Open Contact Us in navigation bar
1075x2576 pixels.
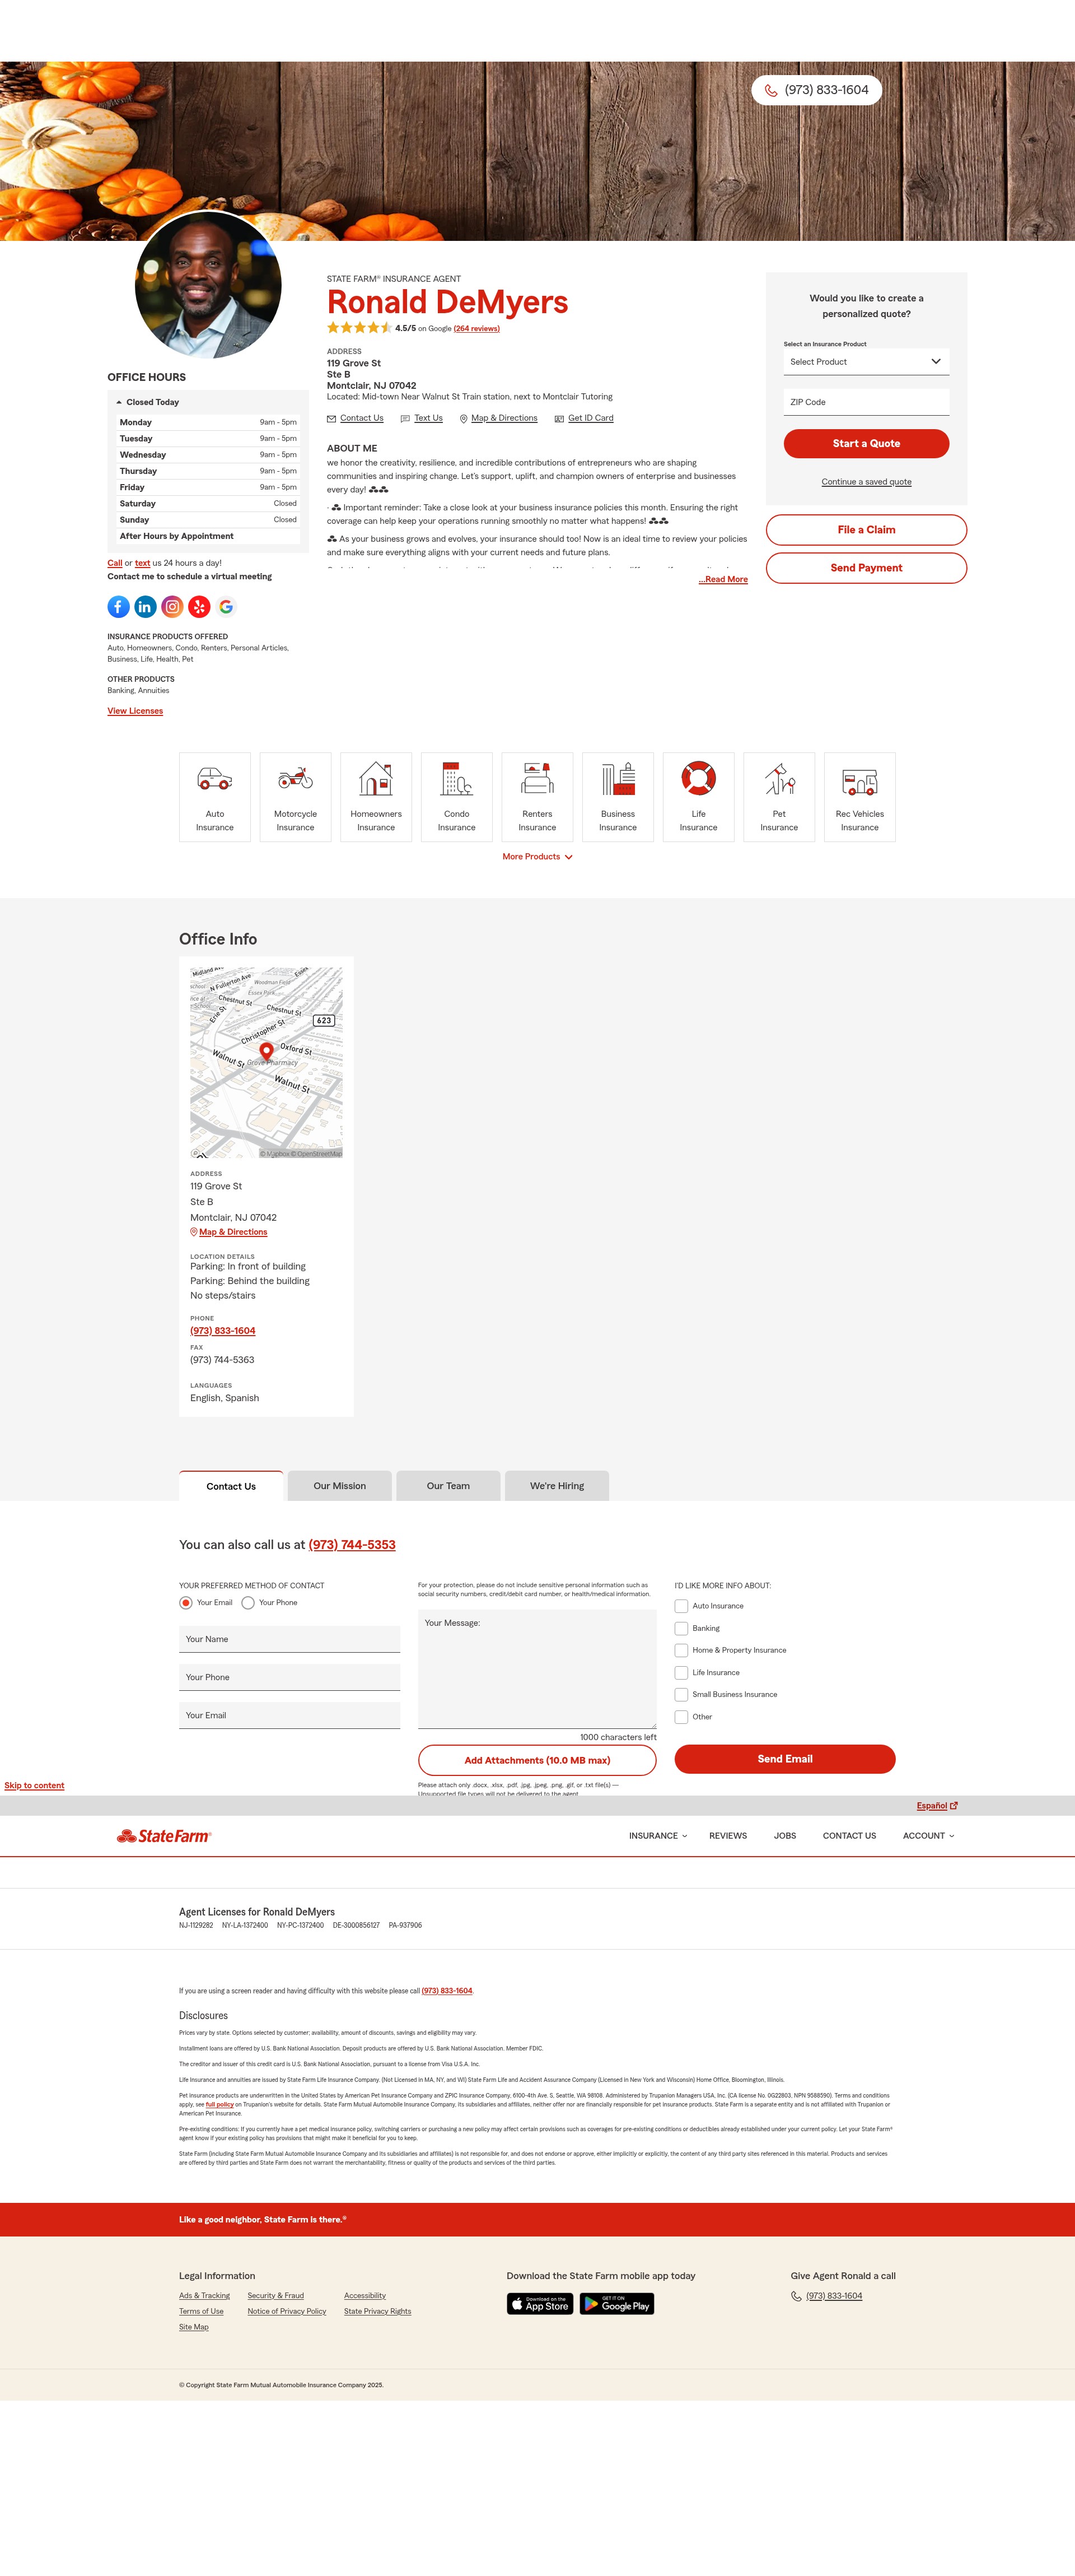pyautogui.click(x=849, y=1836)
